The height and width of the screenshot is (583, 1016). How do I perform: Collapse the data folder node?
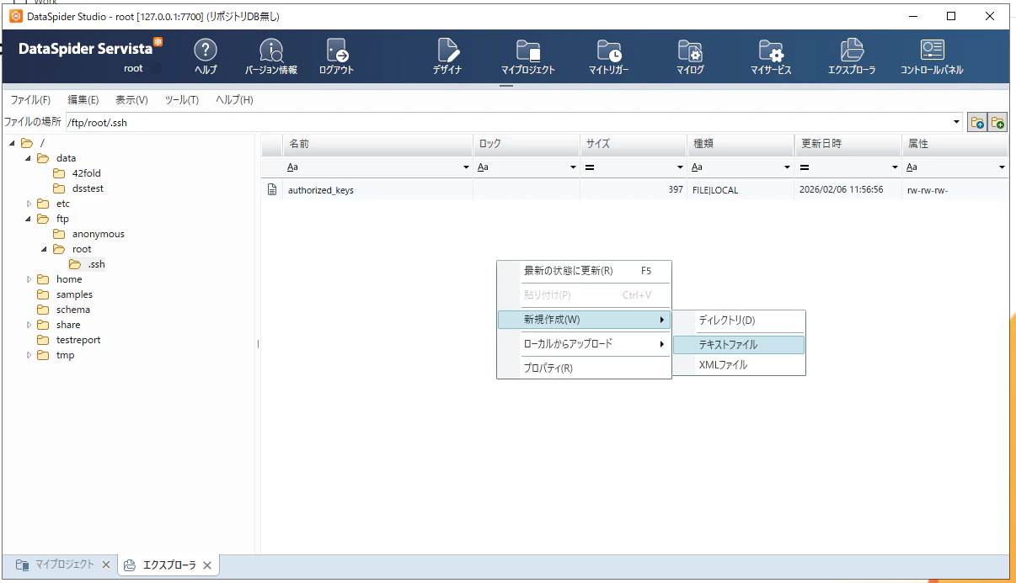point(28,158)
